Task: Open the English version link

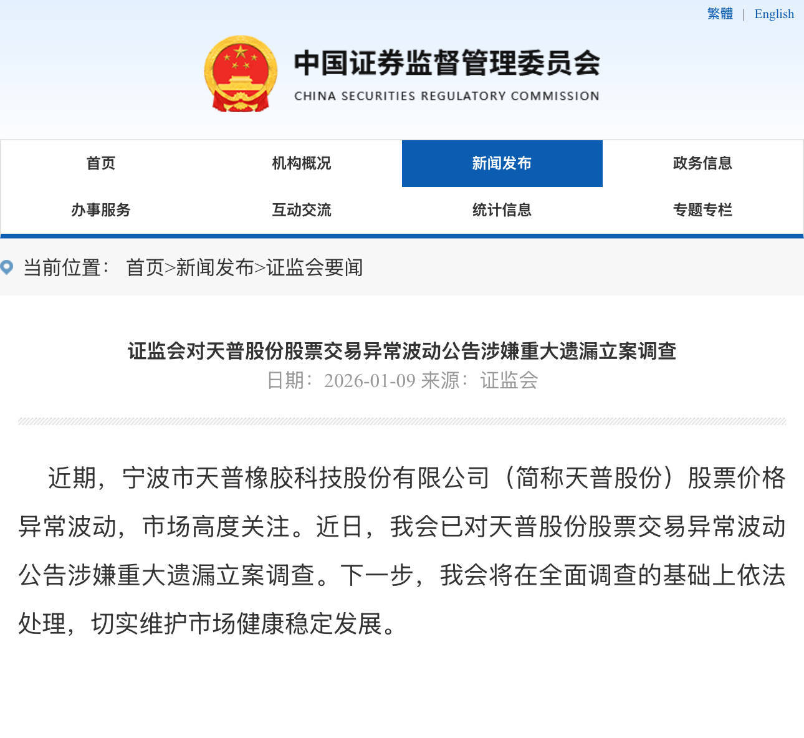Action: point(774,14)
